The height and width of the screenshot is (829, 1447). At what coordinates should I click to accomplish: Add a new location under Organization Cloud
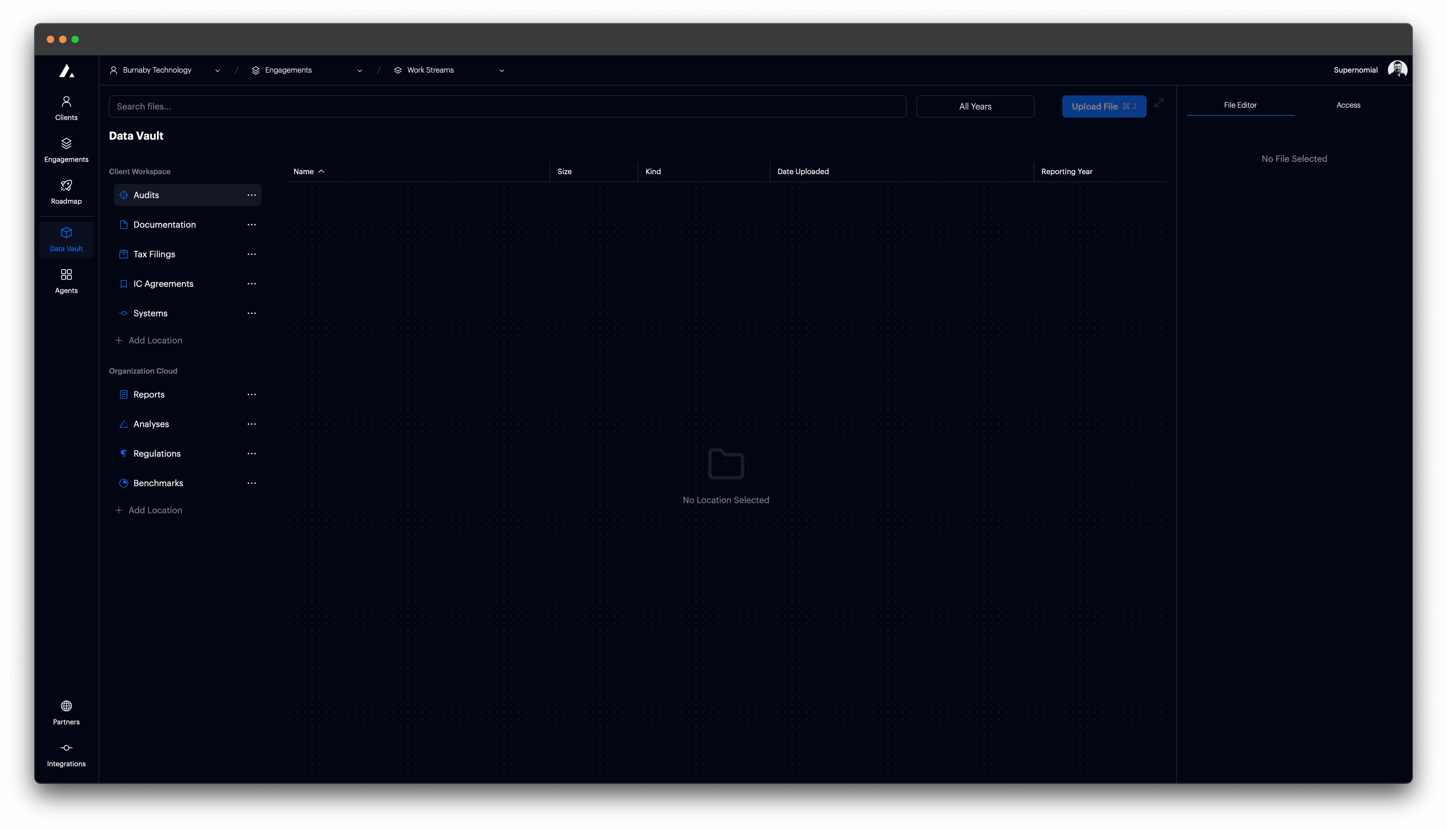coord(149,509)
